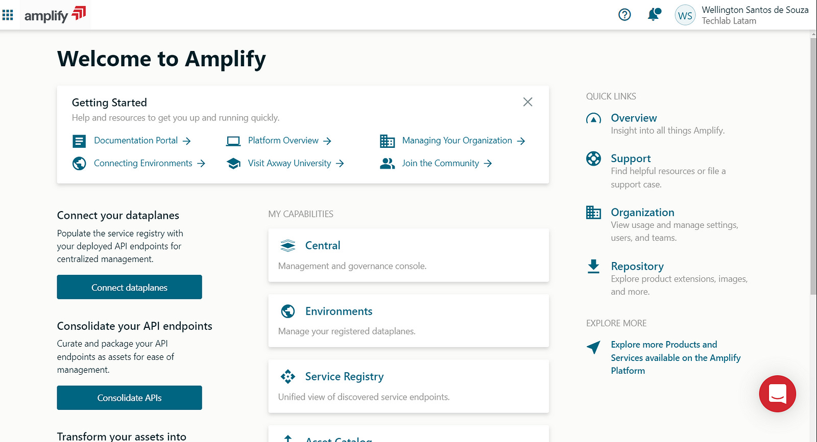Open Managing Your Organization link
The width and height of the screenshot is (817, 442).
pyautogui.click(x=457, y=140)
